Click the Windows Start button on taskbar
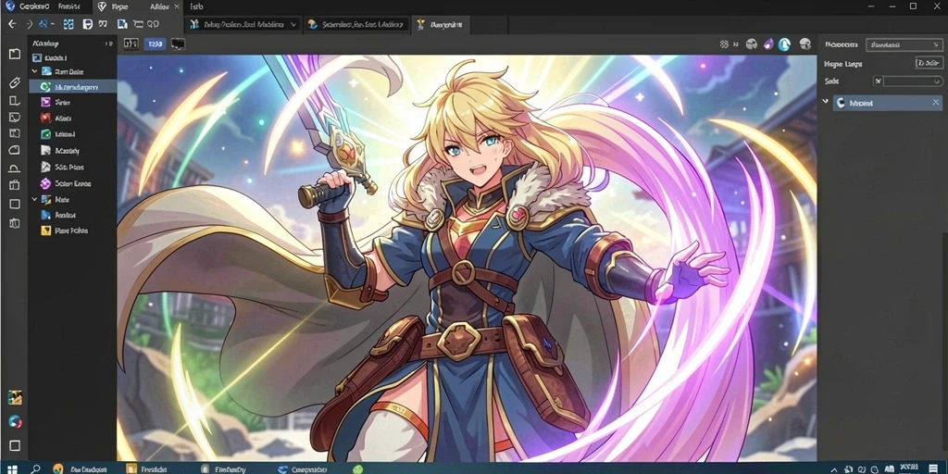This screenshot has height=474, width=948. tap(11, 468)
